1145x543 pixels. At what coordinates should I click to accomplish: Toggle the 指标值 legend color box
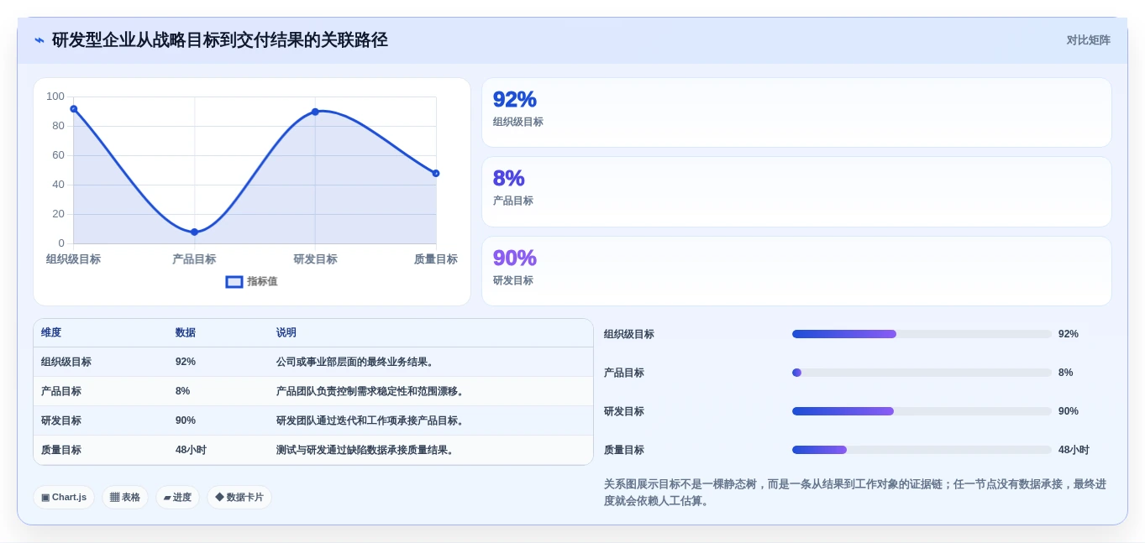(x=234, y=282)
